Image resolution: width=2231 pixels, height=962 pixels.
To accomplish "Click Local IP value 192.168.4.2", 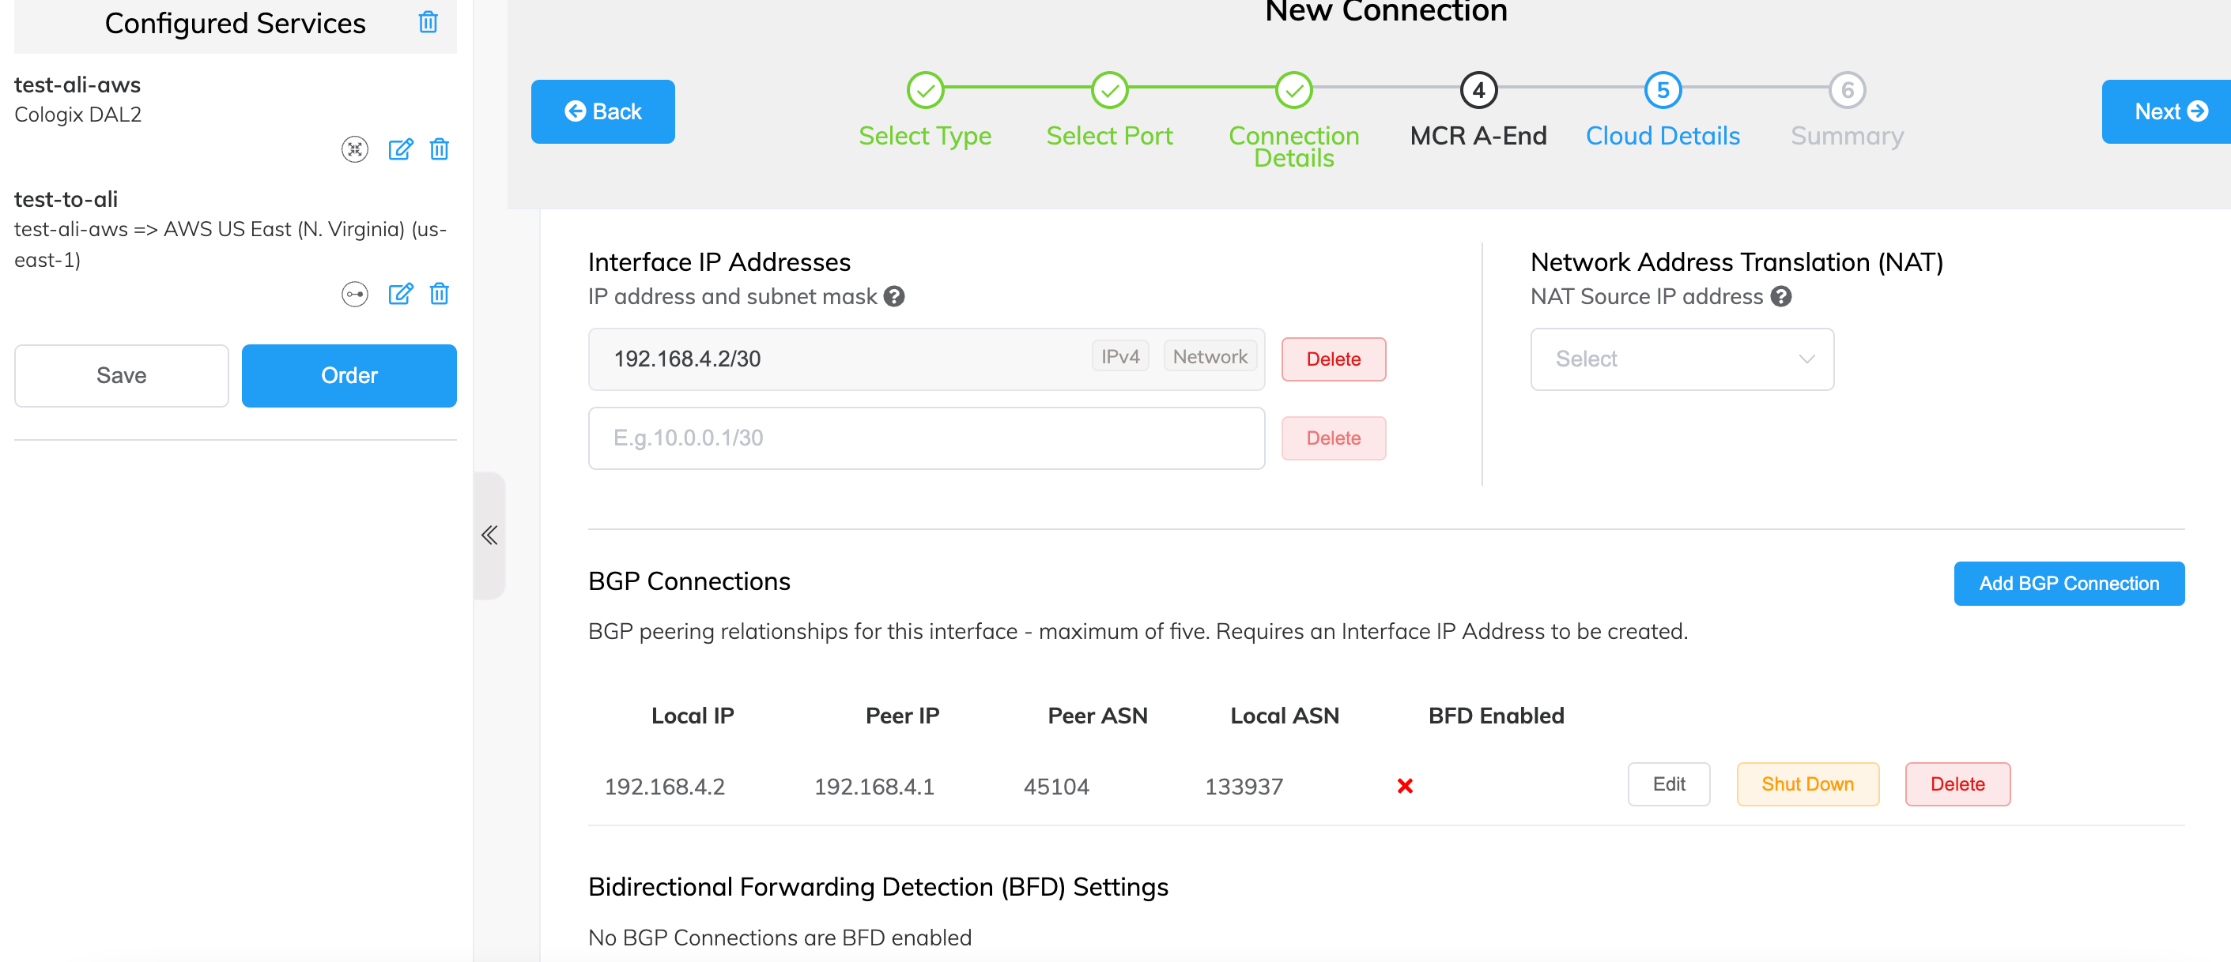I will [664, 787].
